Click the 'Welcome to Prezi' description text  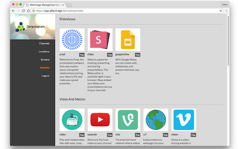(x=72, y=72)
